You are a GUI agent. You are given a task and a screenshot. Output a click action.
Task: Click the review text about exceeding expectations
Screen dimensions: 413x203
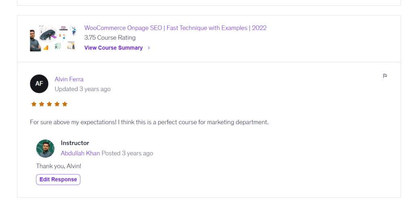149,122
